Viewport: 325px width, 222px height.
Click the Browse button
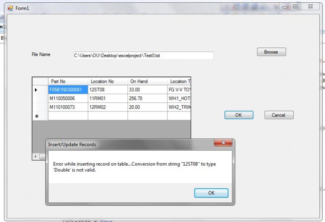coord(271,52)
